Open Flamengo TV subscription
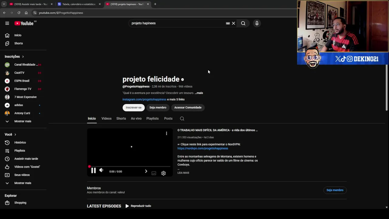 [23, 89]
